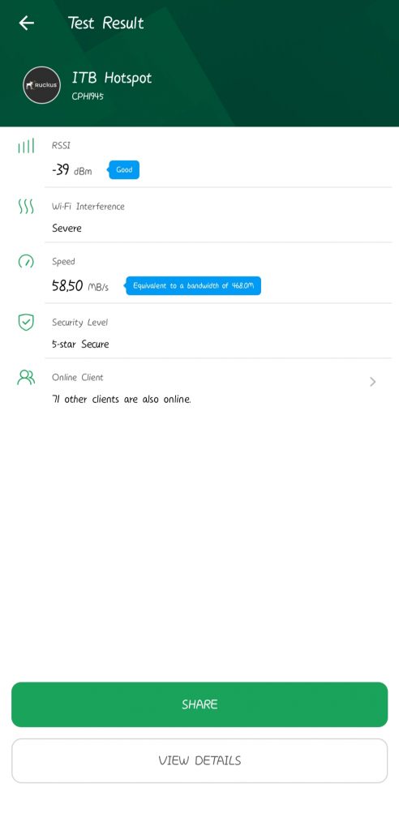Tap the Speed gauge icon
This screenshot has width=399, height=830.
coord(26,262)
